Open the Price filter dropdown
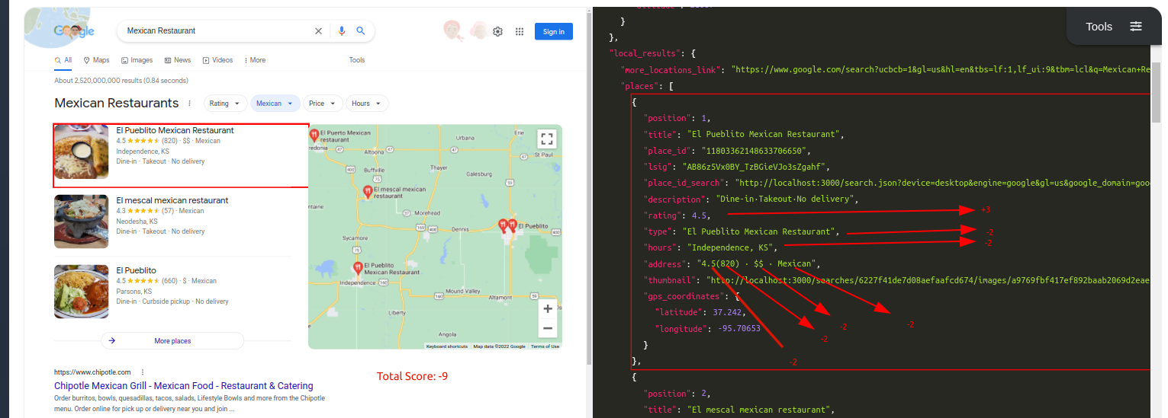1168x418 pixels. (323, 104)
